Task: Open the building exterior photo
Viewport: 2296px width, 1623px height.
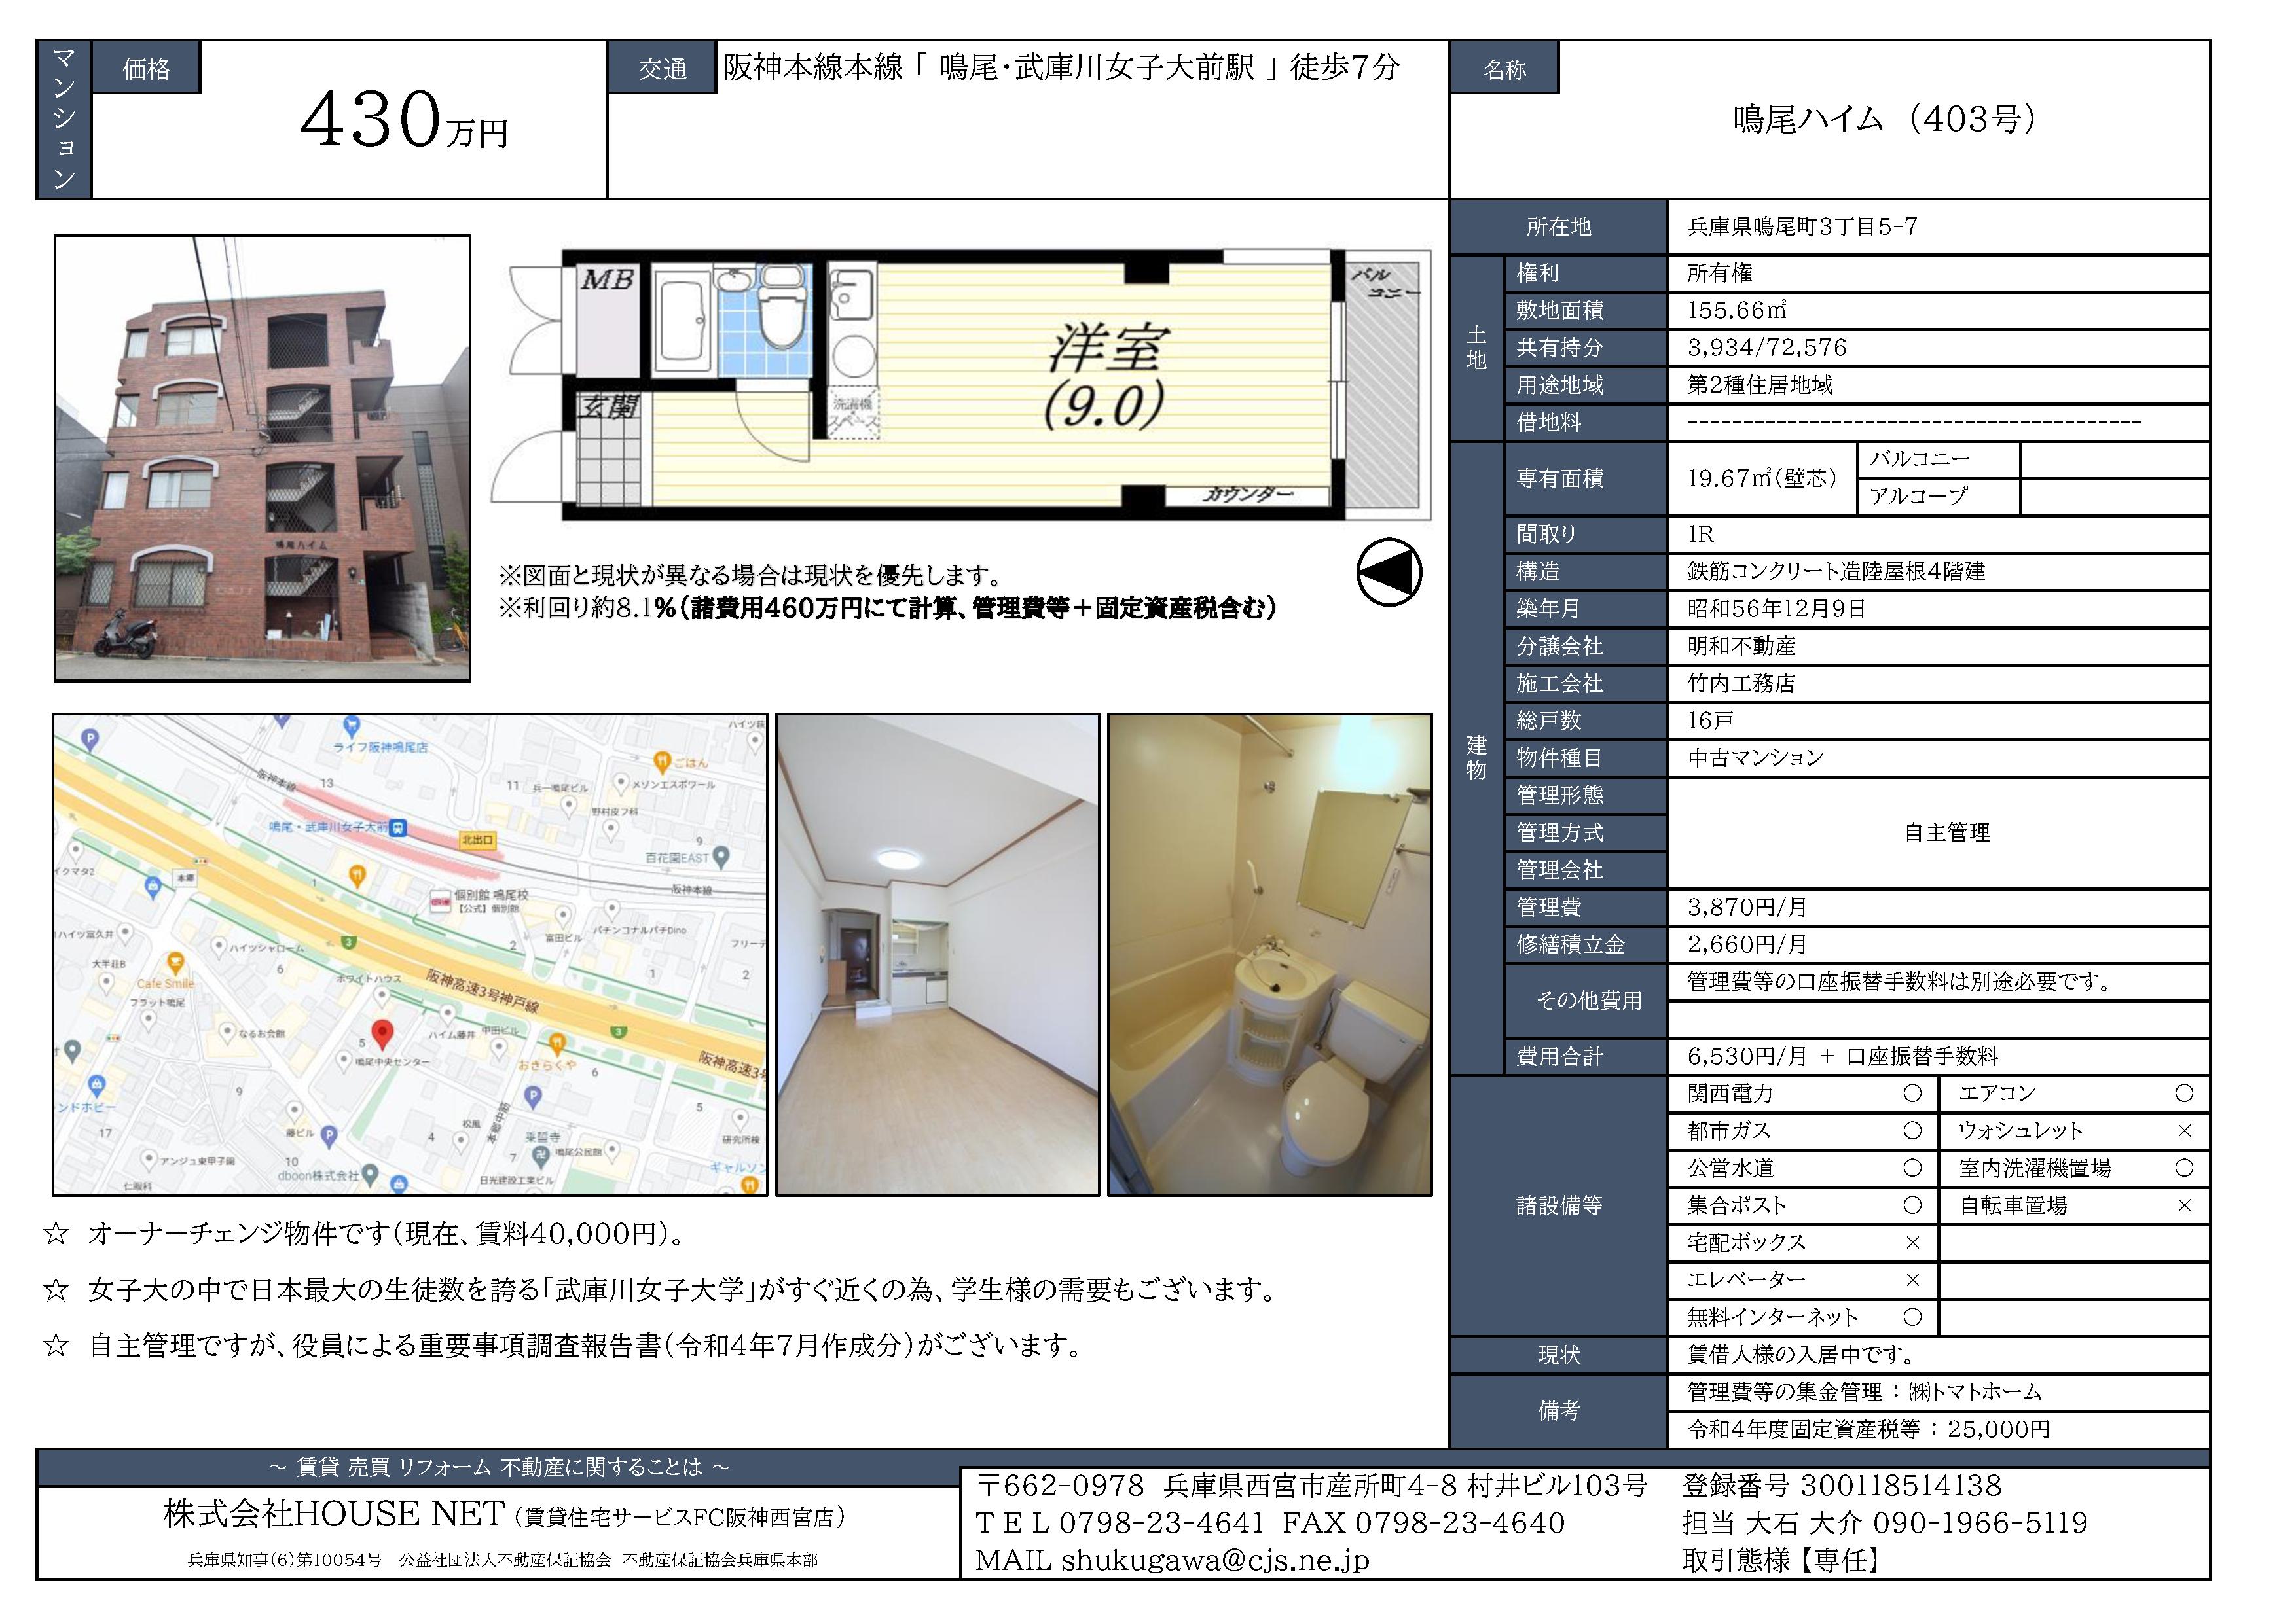Action: [262, 457]
